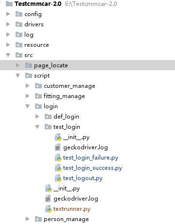The image size is (175, 224).
Task: Click the resource folder icon
Action: (x=19, y=45)
